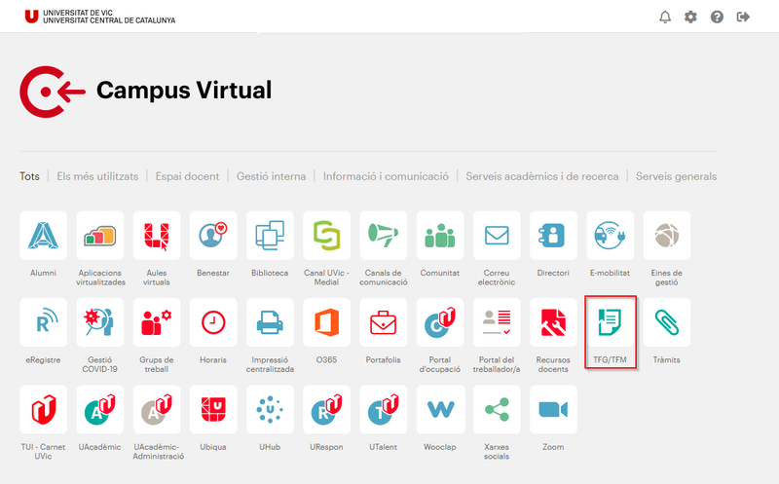779x484 pixels.
Task: Open Gestió COVID-19 icon
Action: 100,322
